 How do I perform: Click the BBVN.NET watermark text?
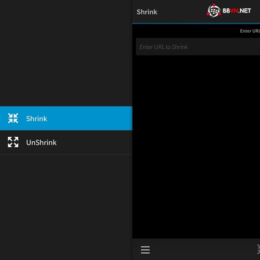point(237,11)
